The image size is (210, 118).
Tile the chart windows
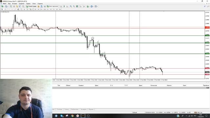tap(77, 6)
